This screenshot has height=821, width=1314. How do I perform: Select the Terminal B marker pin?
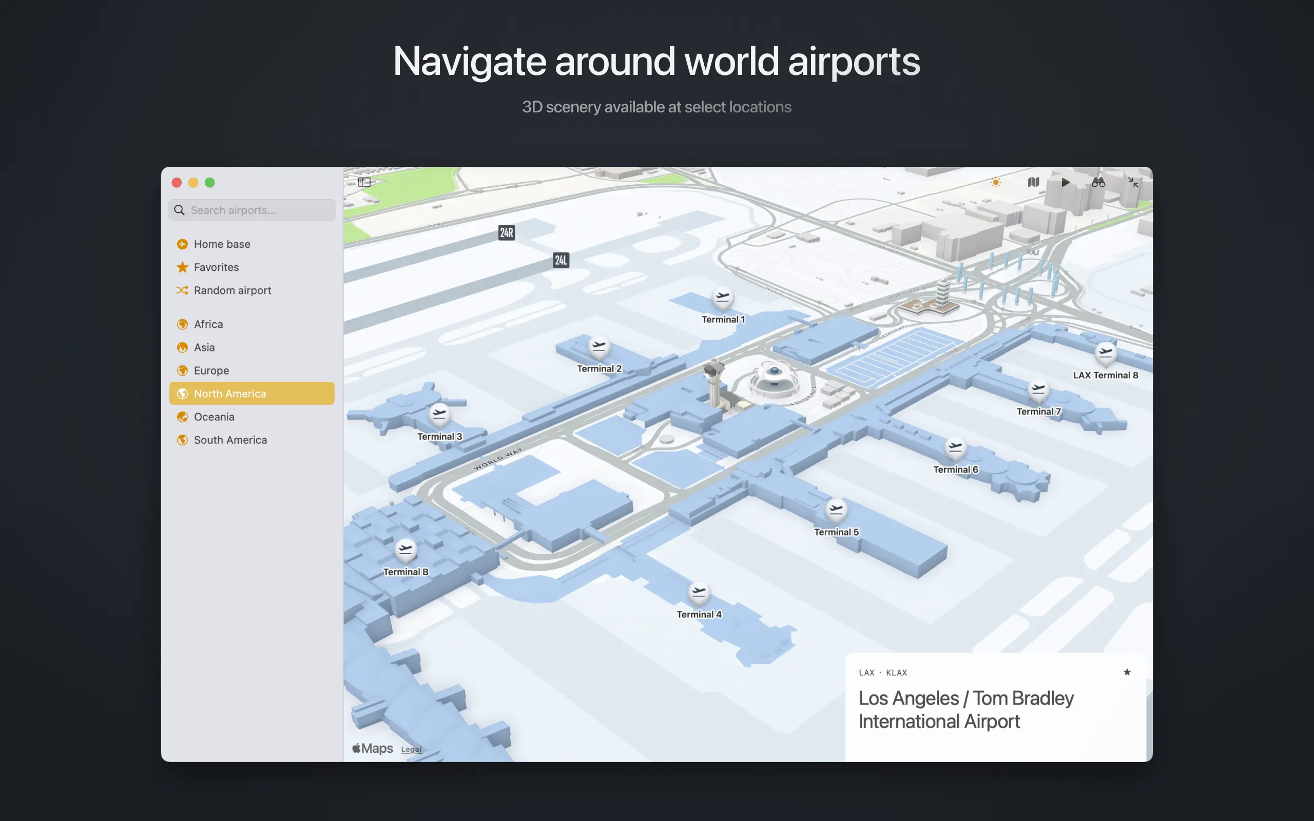tap(405, 550)
